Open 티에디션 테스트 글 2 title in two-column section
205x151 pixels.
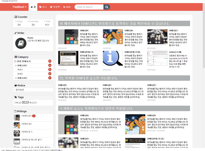[156, 139]
